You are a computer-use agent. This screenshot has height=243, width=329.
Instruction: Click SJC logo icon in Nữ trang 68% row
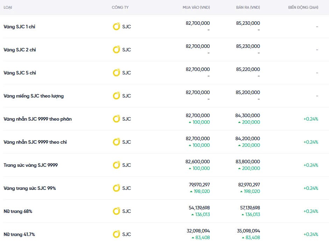tap(116, 211)
